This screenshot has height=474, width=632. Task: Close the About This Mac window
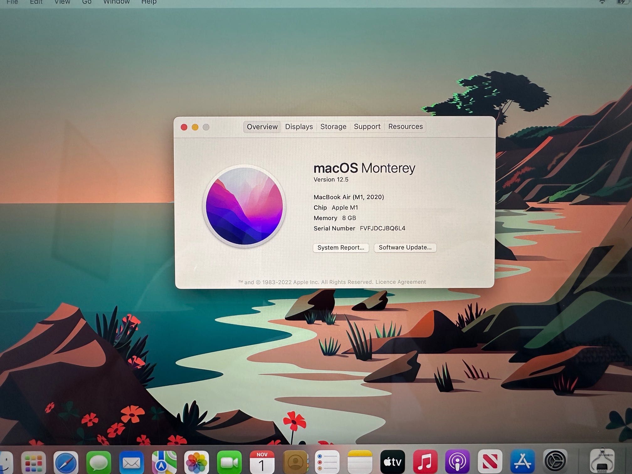point(184,127)
